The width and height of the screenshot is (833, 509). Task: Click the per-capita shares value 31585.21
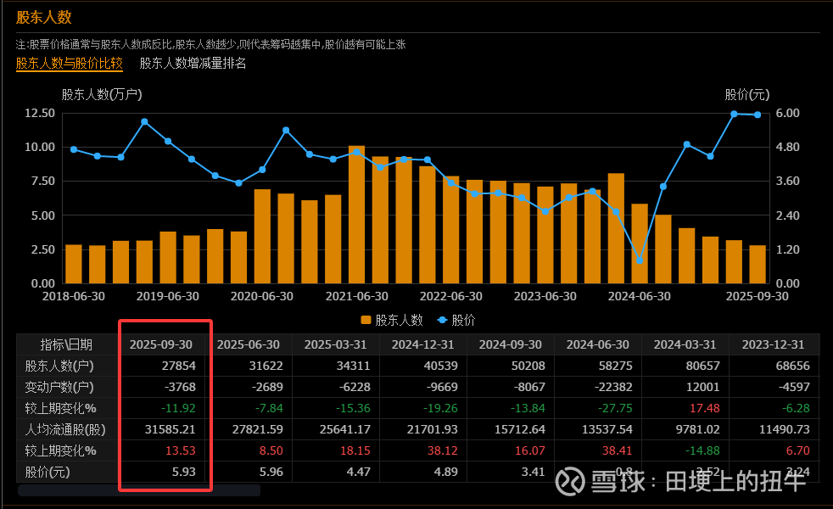[170, 429]
